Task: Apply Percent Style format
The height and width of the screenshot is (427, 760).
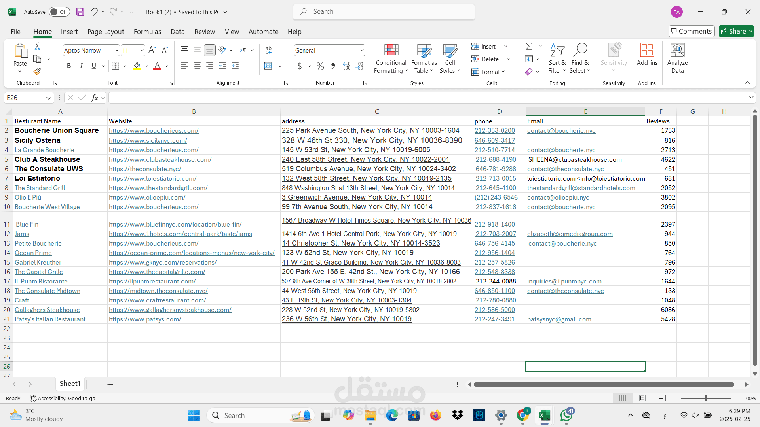Action: pyautogui.click(x=320, y=66)
